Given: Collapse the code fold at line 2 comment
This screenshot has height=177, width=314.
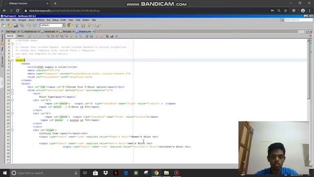Looking at the screenshot, I should [x=12, y=44].
